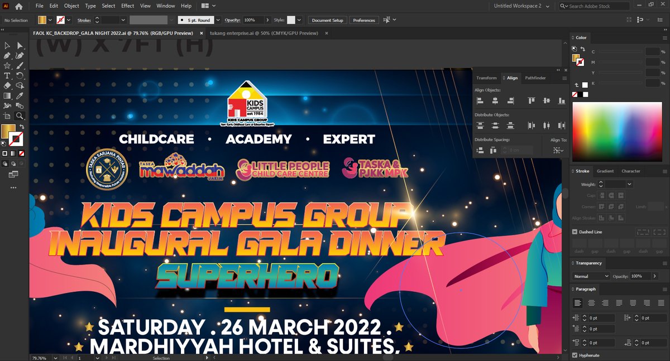Click Horizontal Align Left icon

pos(480,101)
